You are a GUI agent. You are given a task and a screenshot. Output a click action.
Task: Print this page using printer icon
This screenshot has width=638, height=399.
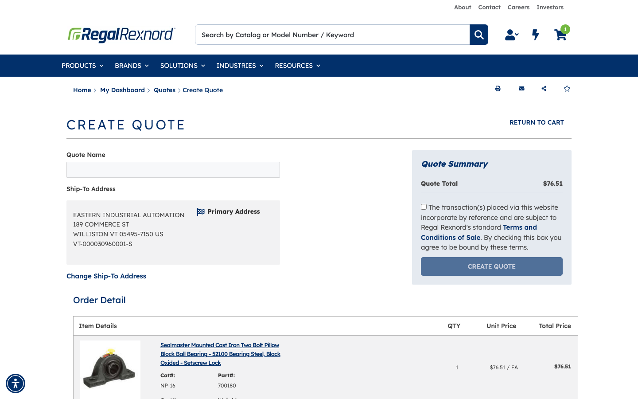[x=498, y=89]
